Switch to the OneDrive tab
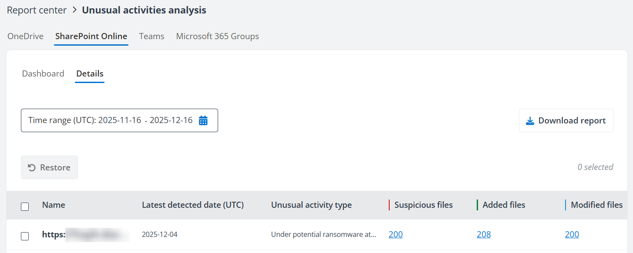Screen dimensions: 633x253 coord(25,37)
